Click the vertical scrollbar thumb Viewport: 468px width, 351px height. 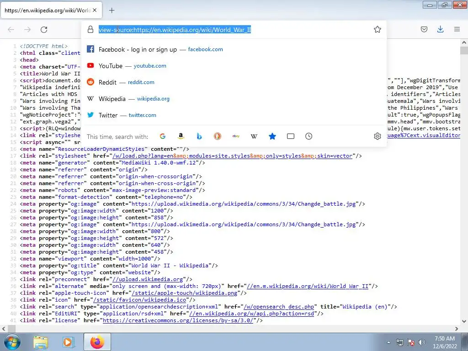pos(464,50)
